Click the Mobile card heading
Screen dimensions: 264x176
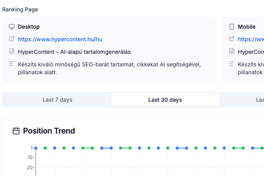pyautogui.click(x=247, y=27)
